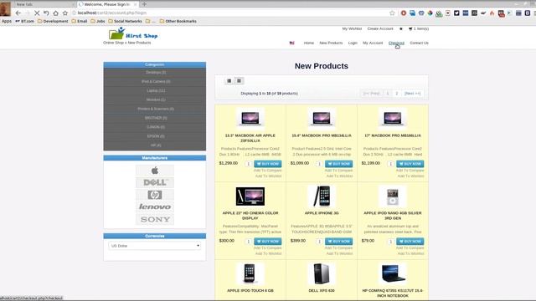Image resolution: width=536 pixels, height=301 pixels.
Task: Buy now the 13.3" MacBook Air
Action: [268, 164]
